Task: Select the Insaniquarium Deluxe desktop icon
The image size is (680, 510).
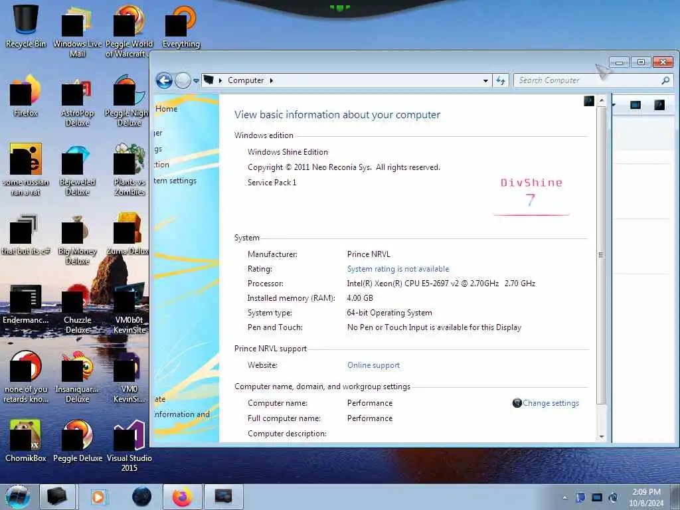Action: pos(77,377)
